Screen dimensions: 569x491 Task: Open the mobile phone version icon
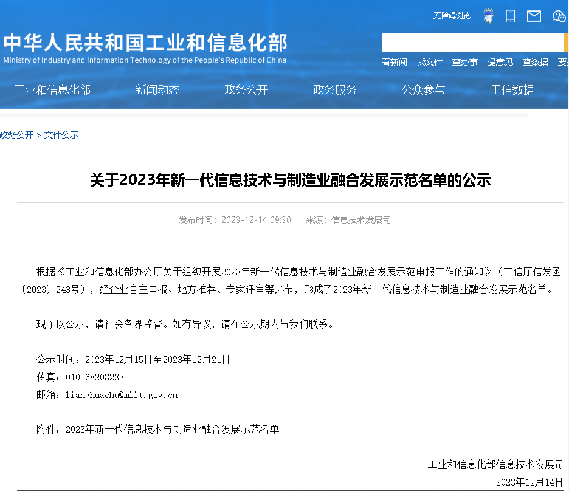pyautogui.click(x=511, y=16)
